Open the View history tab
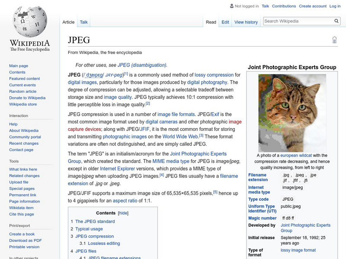Image resolution: width=346 pixels, height=259 pixels. pyautogui.click(x=246, y=22)
